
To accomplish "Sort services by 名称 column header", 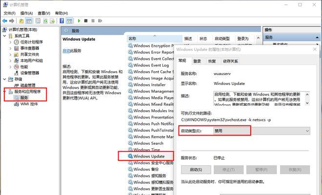I will [x=155, y=39].
